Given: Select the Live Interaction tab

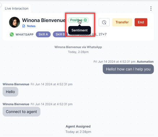Looking at the screenshot, I should [x=17, y=9].
